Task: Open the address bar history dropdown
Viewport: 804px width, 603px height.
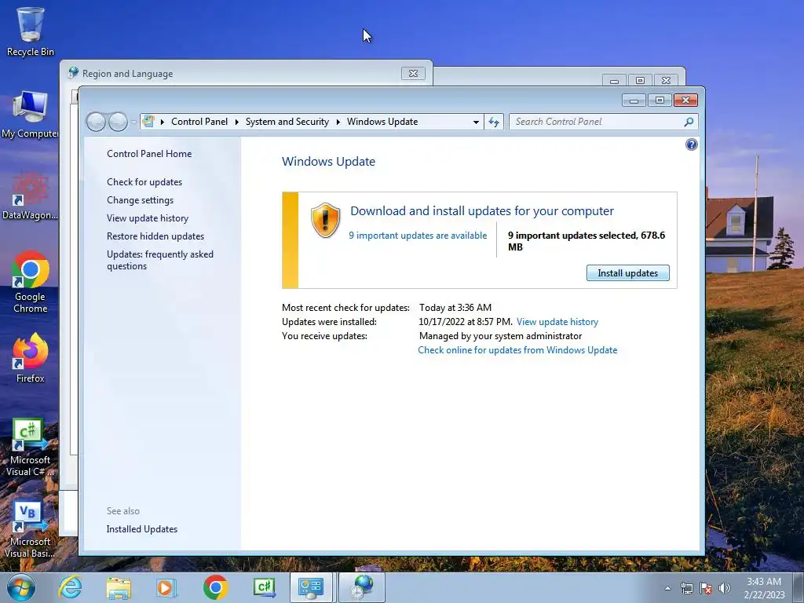Action: tap(476, 122)
